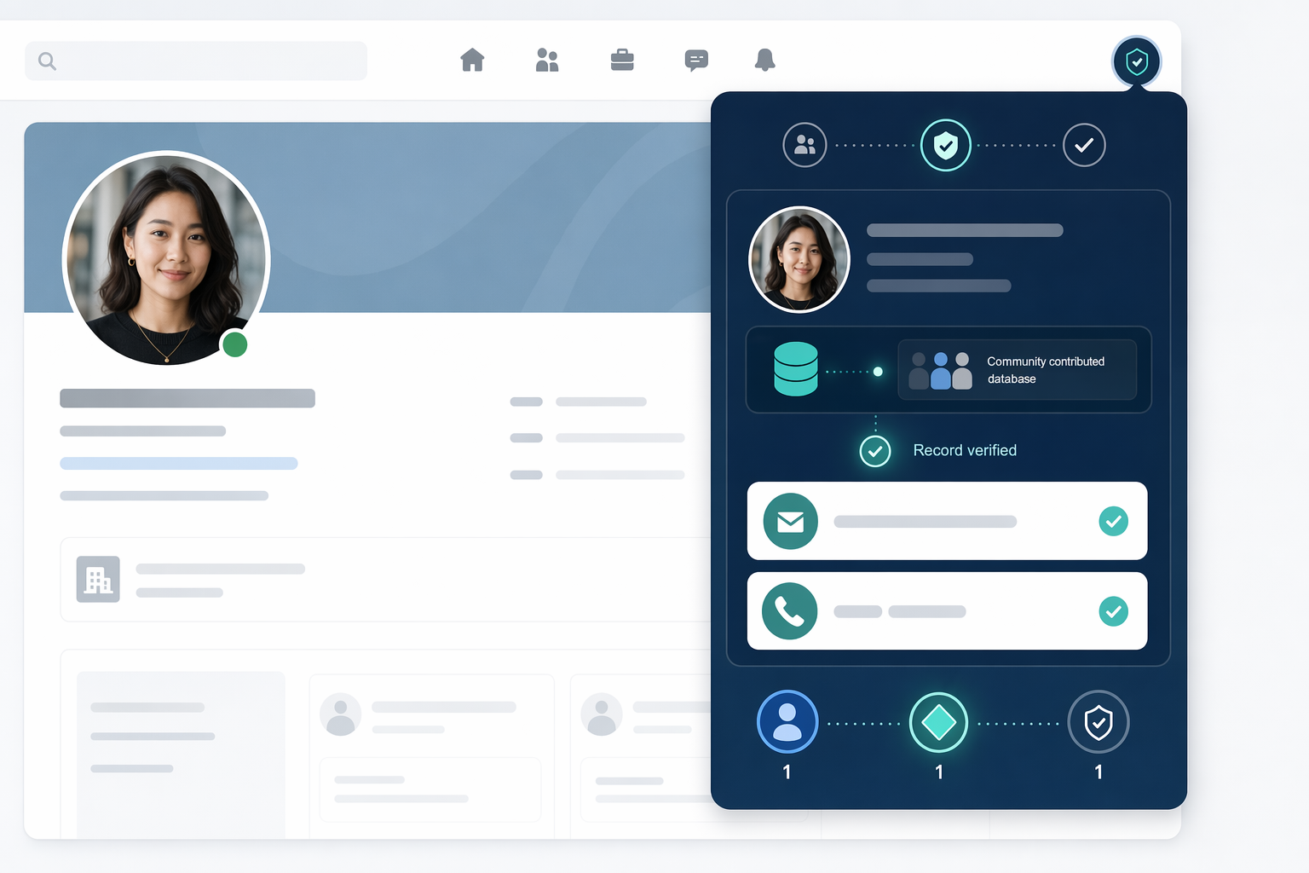Click the popup's small profile photo

click(799, 259)
